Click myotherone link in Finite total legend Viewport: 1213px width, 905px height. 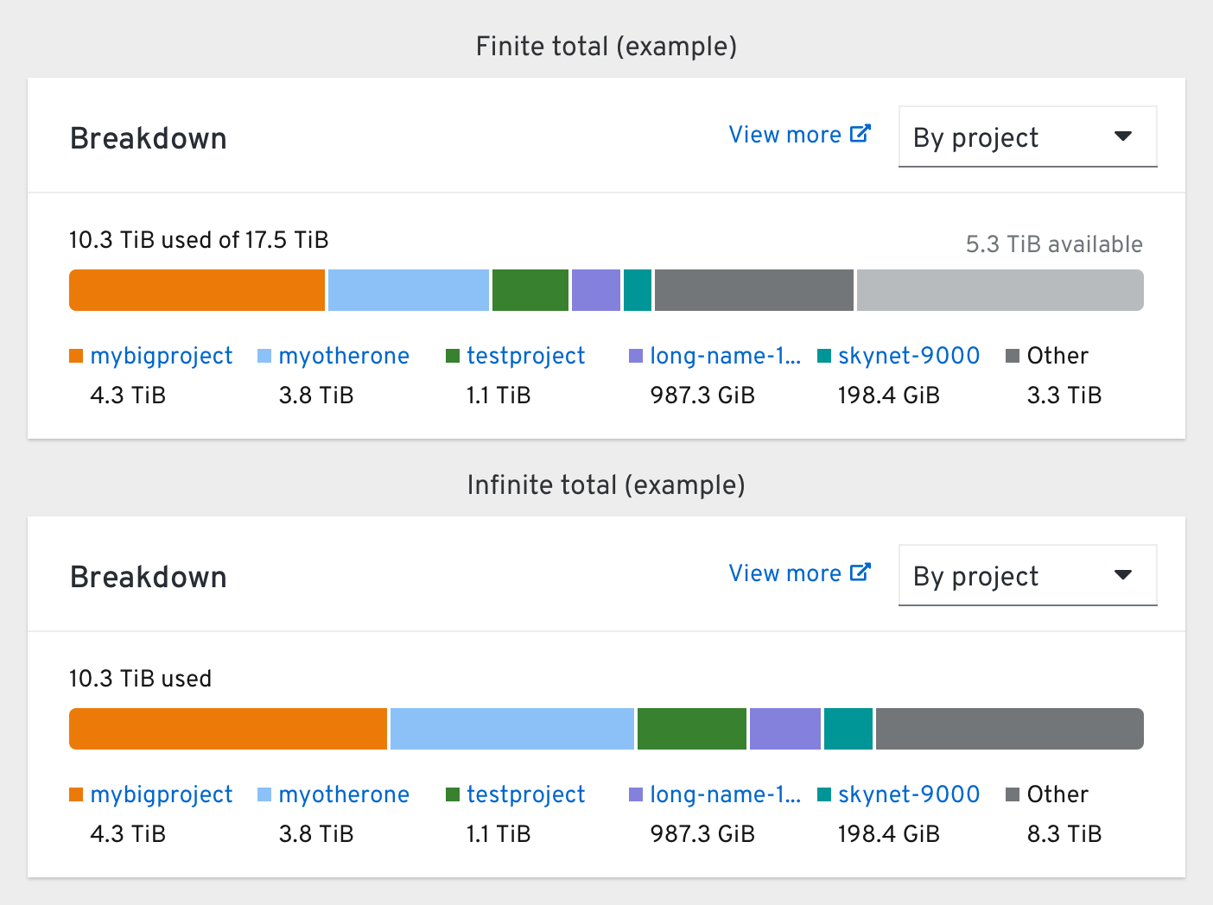(344, 356)
